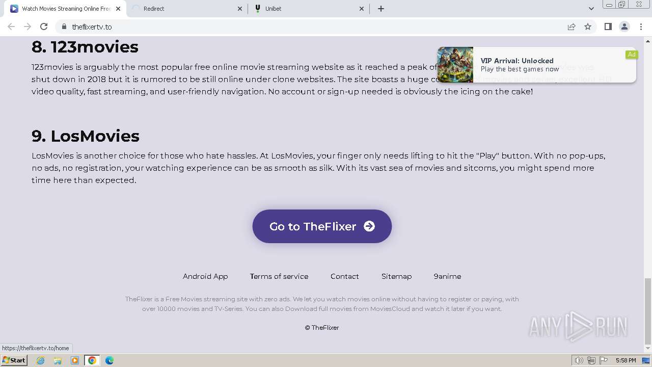This screenshot has height=367, width=652.
Task: Expand the tab search dropdown arrow
Action: pyautogui.click(x=591, y=9)
